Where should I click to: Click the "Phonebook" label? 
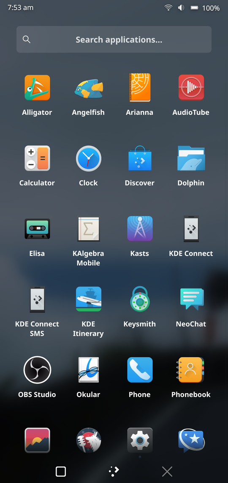click(x=191, y=394)
